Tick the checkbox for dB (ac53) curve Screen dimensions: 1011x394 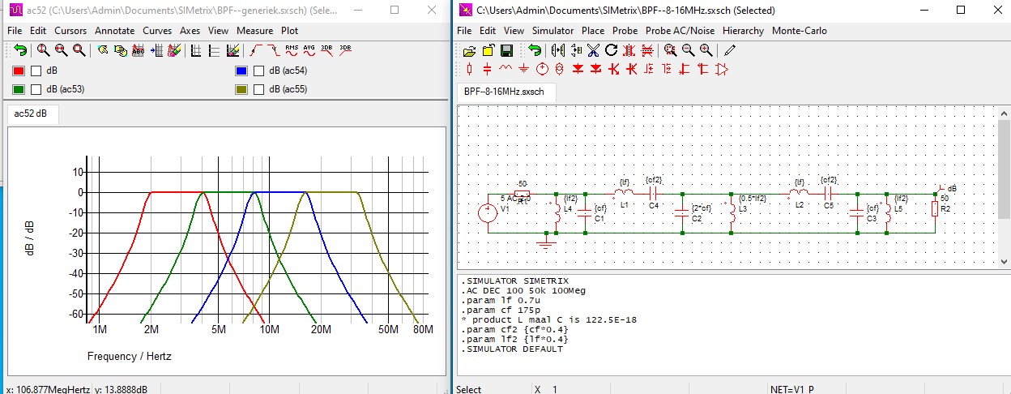pos(36,89)
